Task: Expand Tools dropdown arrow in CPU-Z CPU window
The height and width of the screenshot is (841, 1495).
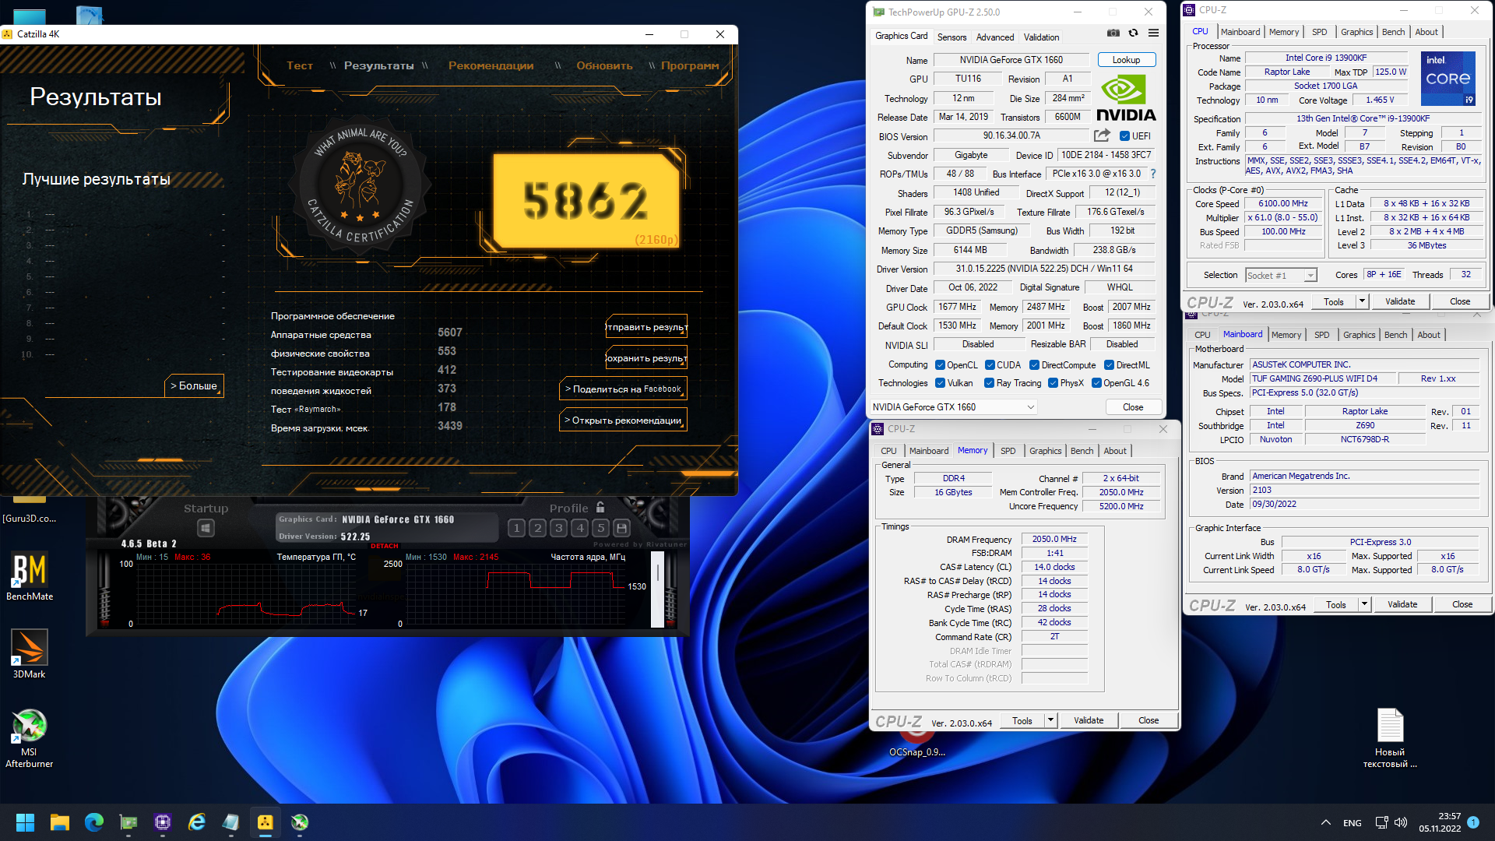Action: point(1362,301)
